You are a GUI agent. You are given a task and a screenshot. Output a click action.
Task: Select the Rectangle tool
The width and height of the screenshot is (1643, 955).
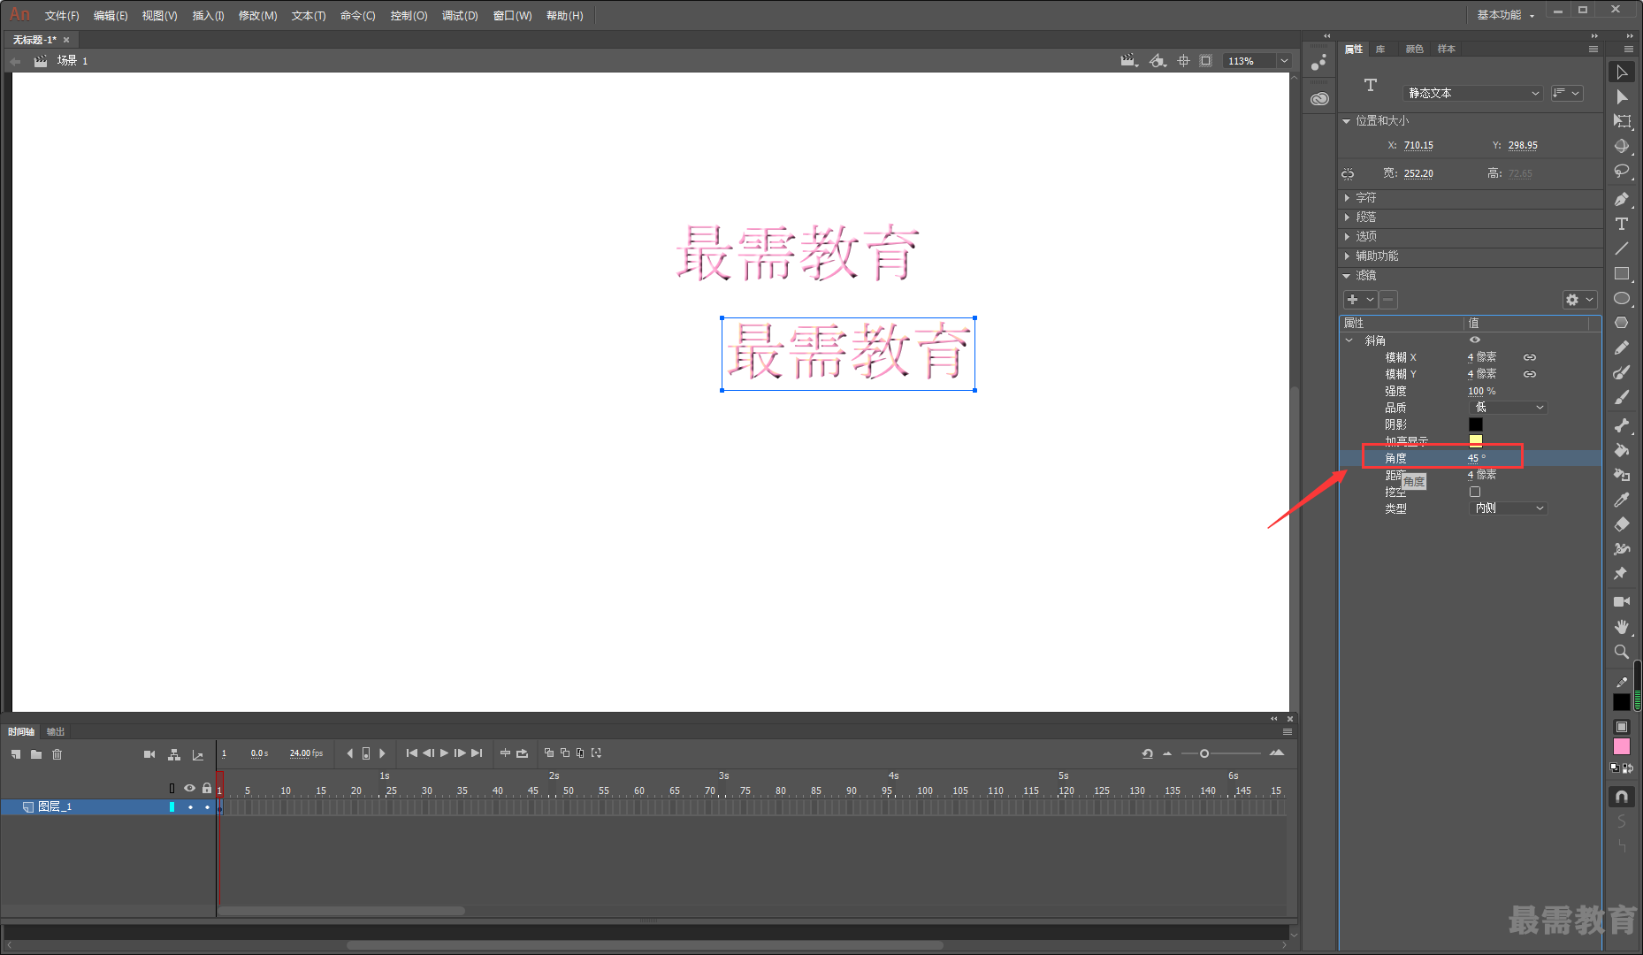click(1622, 273)
